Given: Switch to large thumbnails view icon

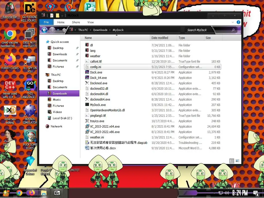Looking at the screenshot, I should coord(237,161).
